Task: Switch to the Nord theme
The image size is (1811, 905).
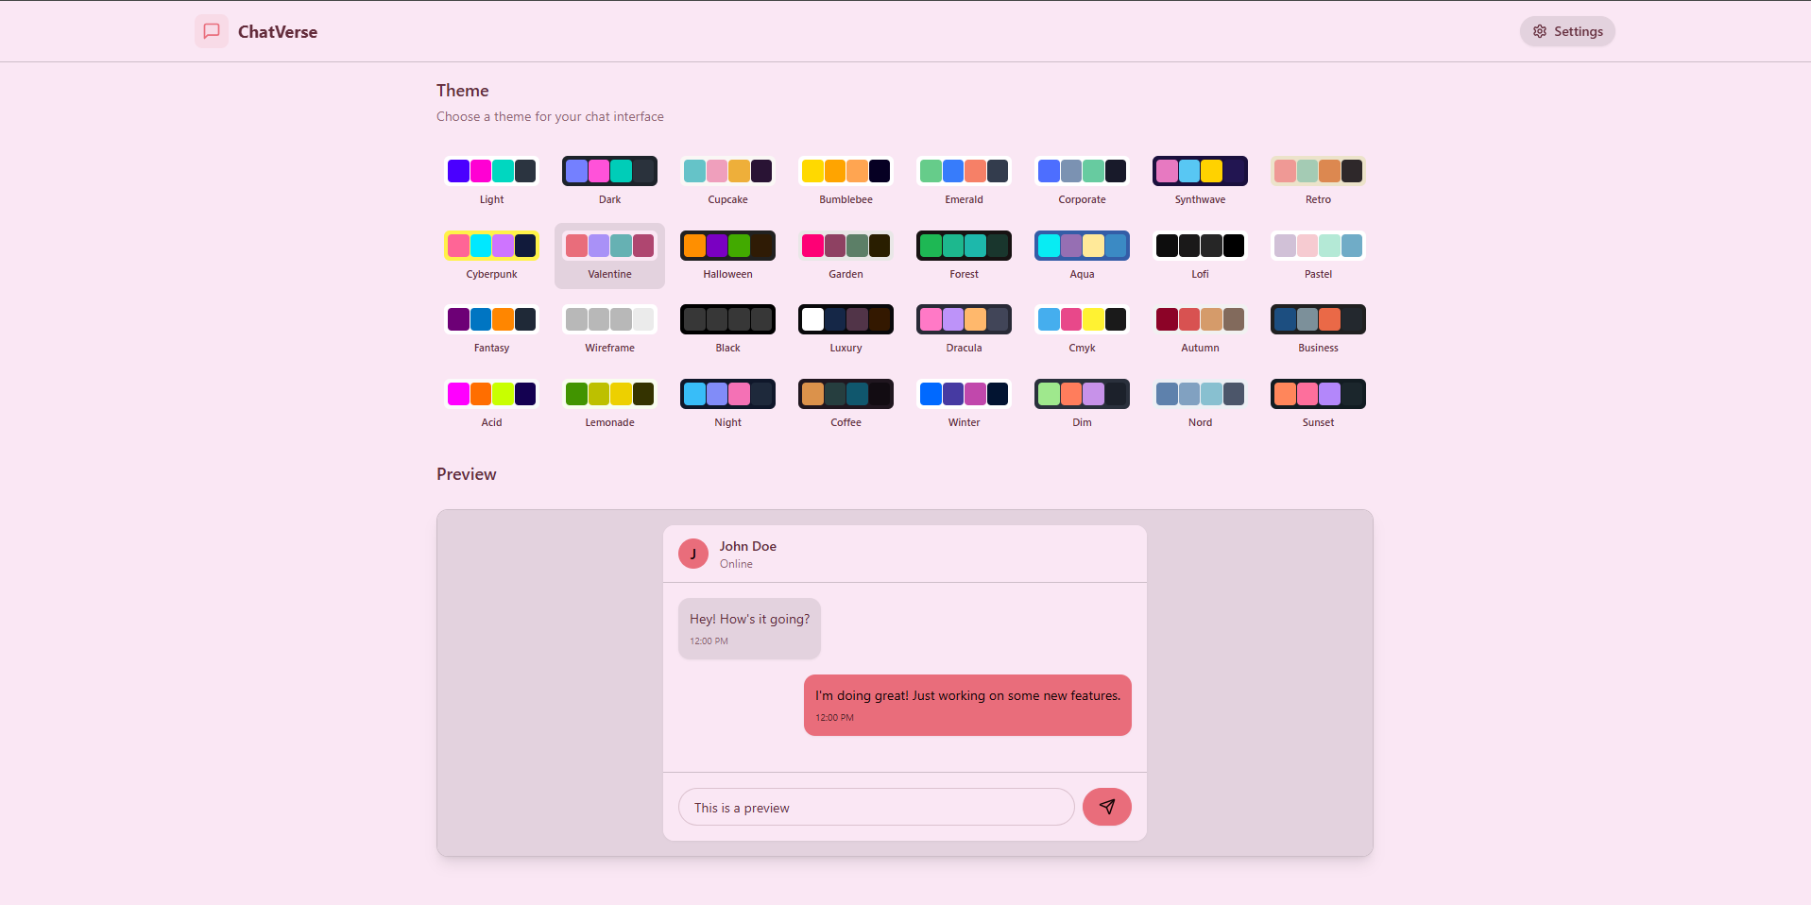Action: (x=1200, y=404)
